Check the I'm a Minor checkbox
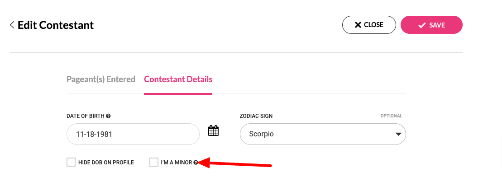The width and height of the screenshot is (502, 177). pos(153,162)
